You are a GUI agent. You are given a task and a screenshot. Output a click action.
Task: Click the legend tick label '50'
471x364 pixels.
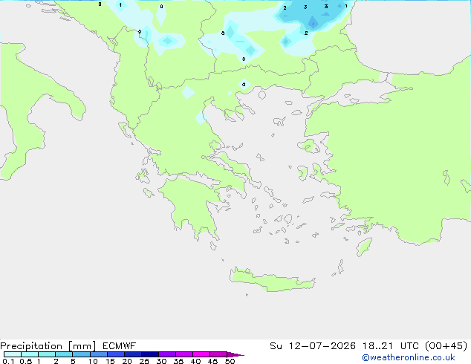(x=230, y=361)
